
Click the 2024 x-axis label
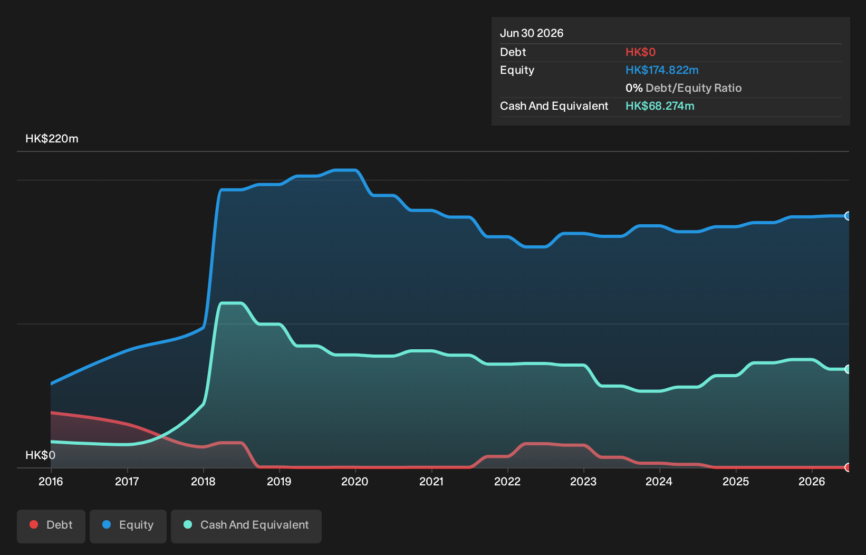click(659, 482)
